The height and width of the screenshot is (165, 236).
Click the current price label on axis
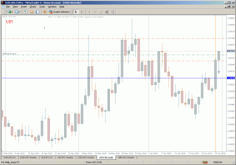(x=231, y=51)
